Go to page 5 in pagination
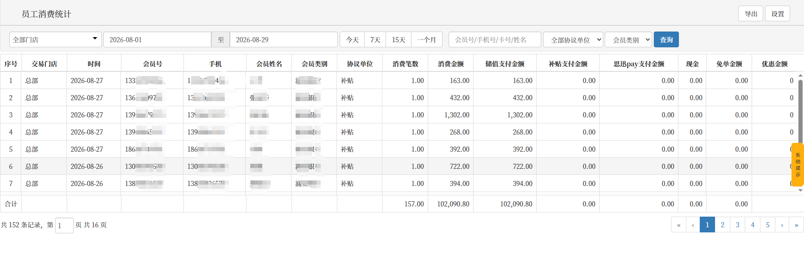 point(768,225)
